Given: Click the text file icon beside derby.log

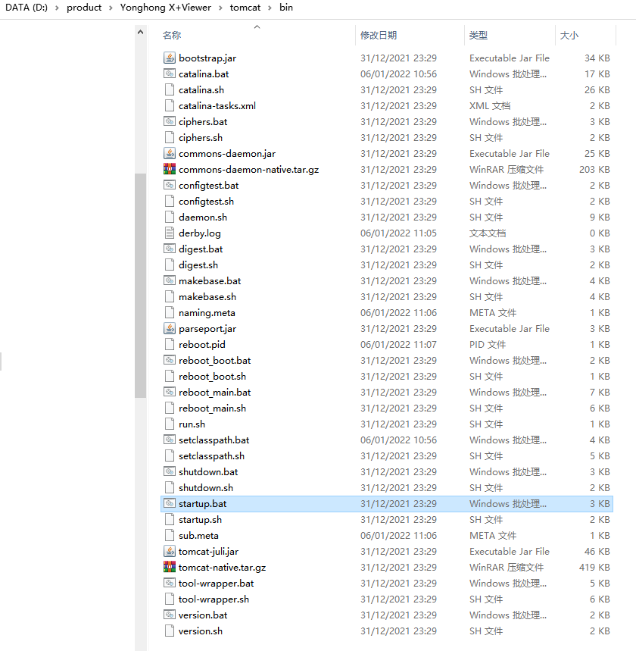Looking at the screenshot, I should point(170,233).
